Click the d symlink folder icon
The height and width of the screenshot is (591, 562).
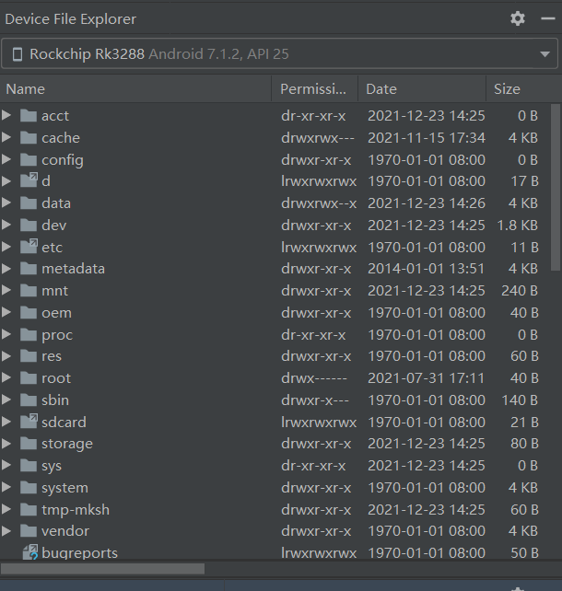[x=29, y=180]
